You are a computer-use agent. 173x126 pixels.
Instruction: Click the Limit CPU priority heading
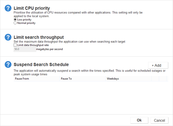tap(36, 8)
